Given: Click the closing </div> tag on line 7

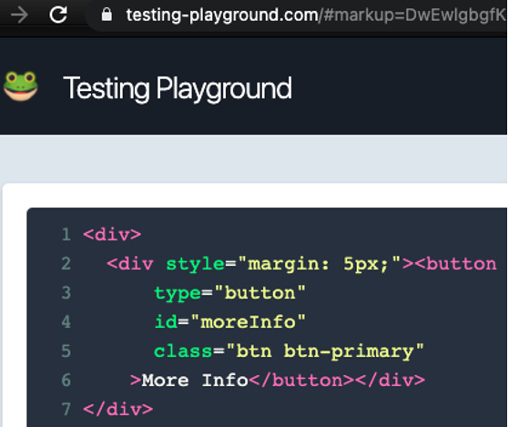Looking at the screenshot, I should [118, 410].
